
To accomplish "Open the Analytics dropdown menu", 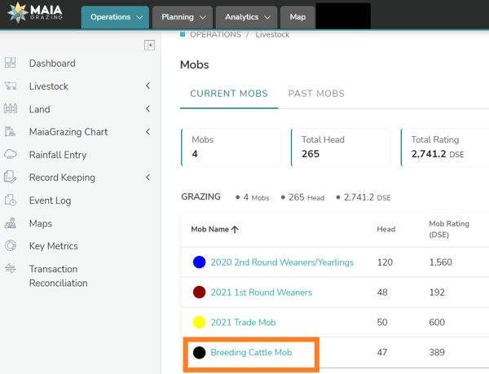I will 246,17.
